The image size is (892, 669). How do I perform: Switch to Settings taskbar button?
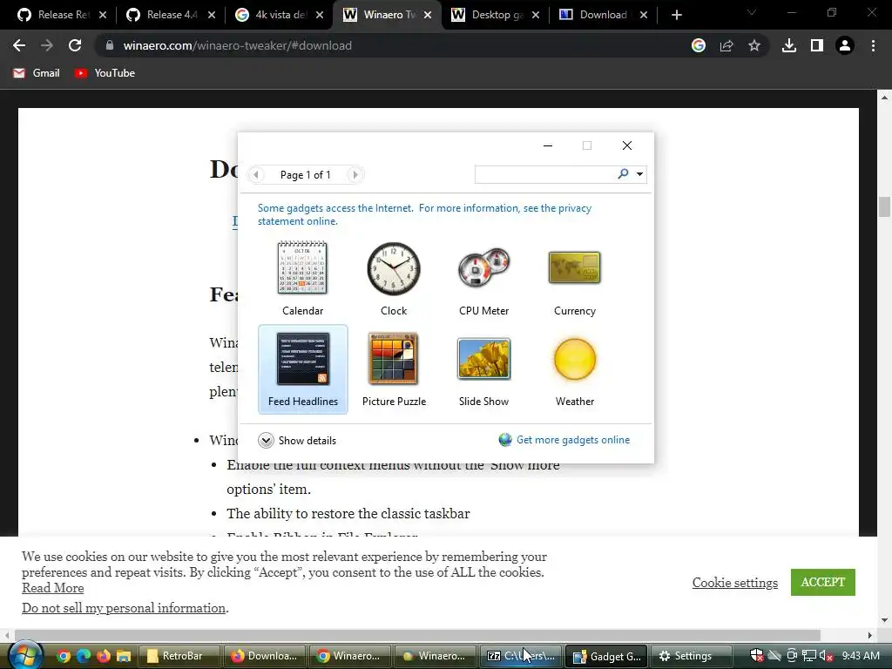(x=692, y=656)
